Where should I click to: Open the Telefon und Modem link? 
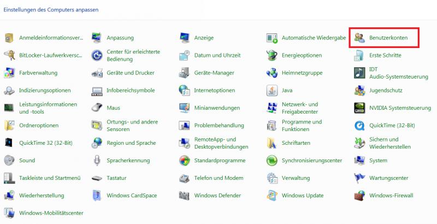pos(219,178)
